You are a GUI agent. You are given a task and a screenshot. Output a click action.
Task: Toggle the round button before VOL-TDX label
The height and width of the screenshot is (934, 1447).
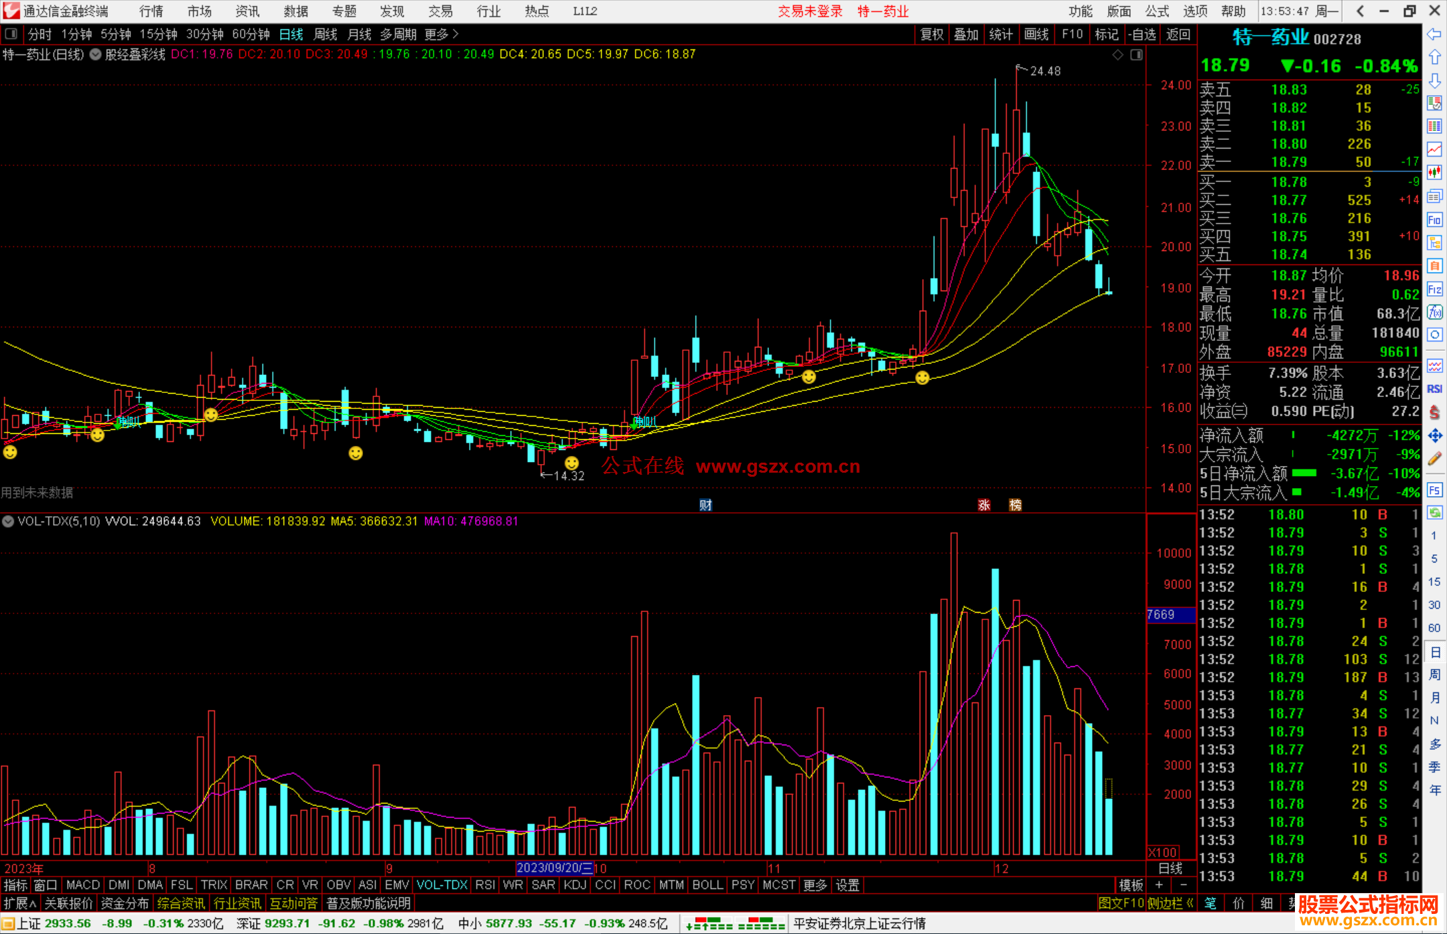point(9,521)
